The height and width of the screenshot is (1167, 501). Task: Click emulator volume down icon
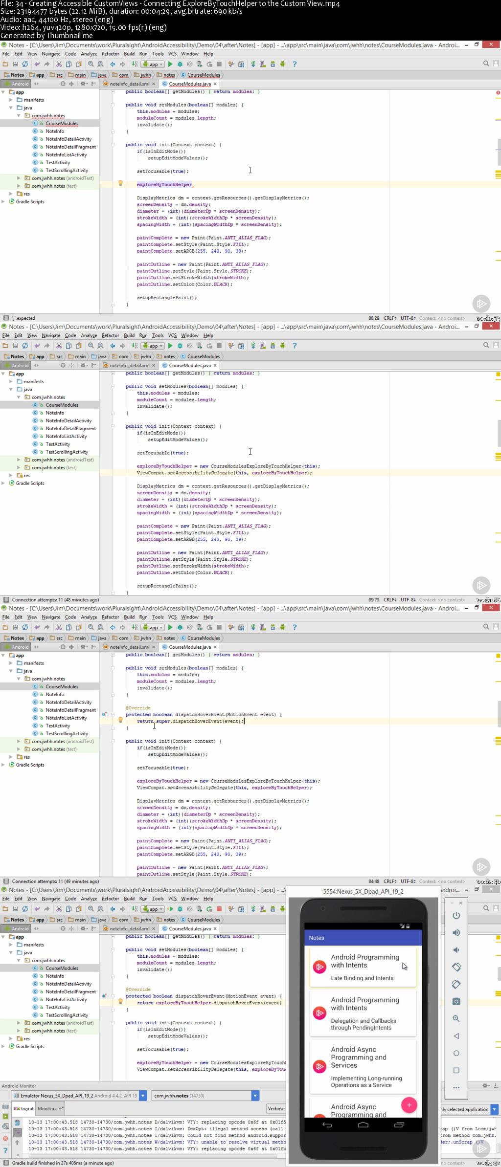(x=456, y=950)
